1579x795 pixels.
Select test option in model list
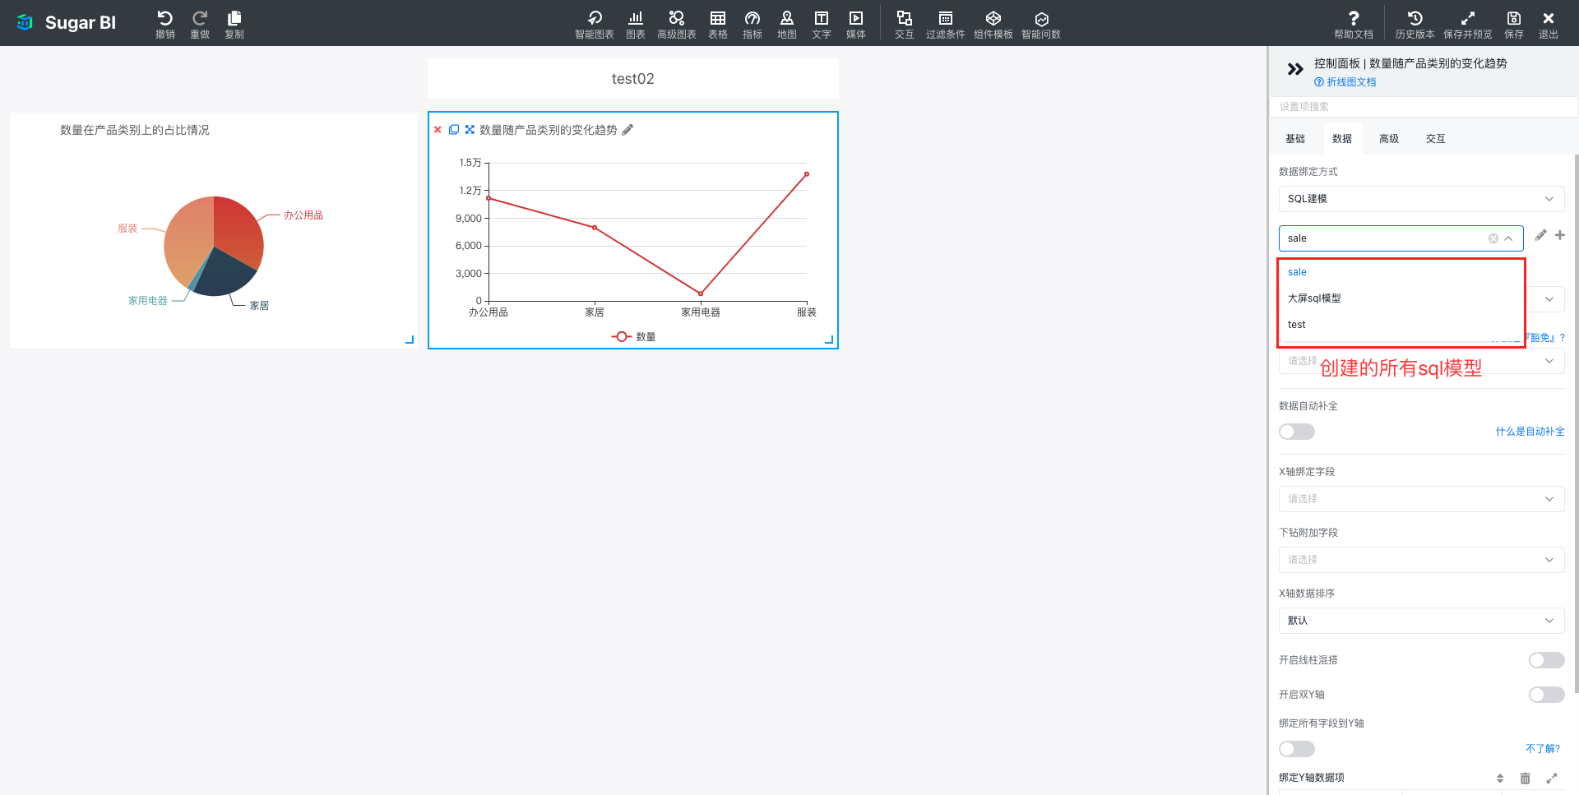pos(1401,325)
